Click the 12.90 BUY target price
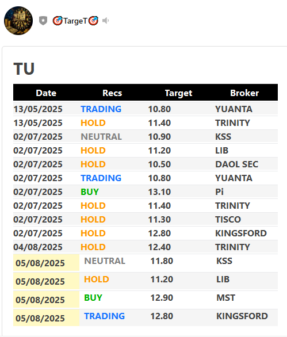This screenshot has width=287, height=337. (x=162, y=298)
